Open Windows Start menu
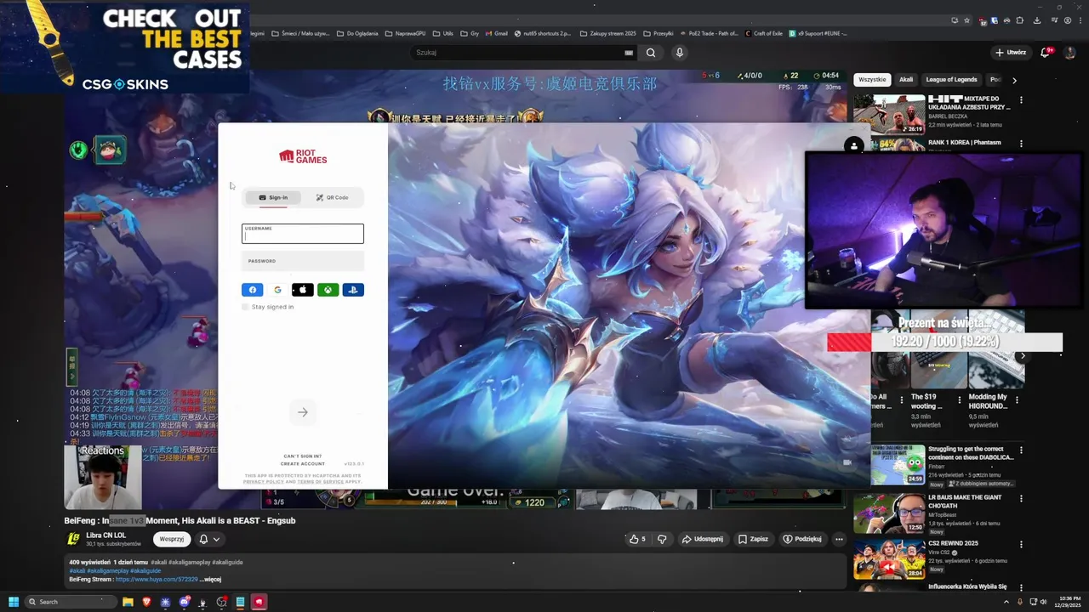Screen dimensions: 1089x612 tap(14, 602)
